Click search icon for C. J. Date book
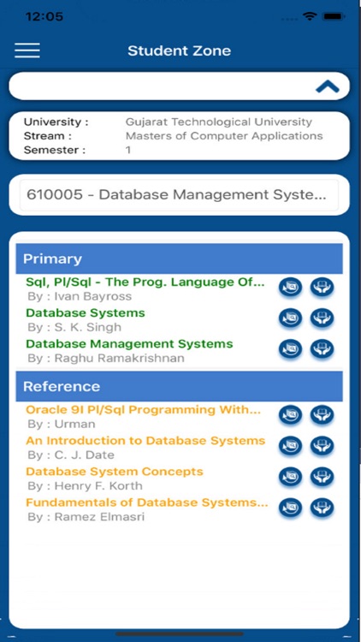This screenshot has width=361, height=642. pyautogui.click(x=291, y=446)
